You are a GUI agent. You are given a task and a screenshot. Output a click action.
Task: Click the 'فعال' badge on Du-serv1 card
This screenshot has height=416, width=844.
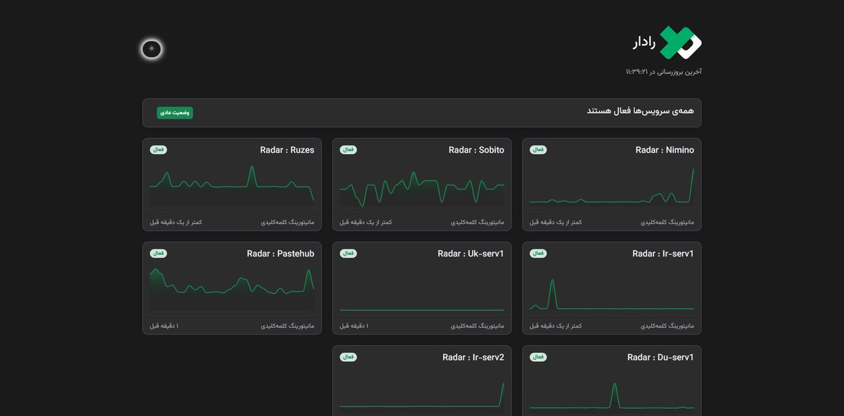[538, 357]
